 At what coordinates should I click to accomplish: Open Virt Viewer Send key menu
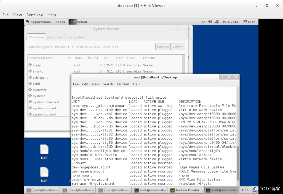click(35, 15)
